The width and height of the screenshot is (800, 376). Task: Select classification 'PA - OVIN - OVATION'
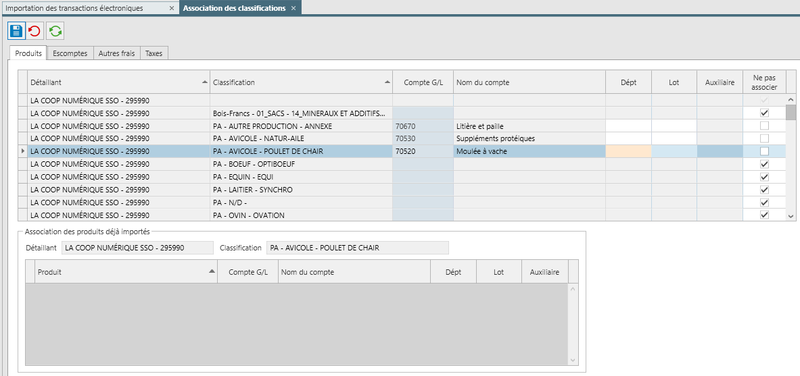point(301,215)
